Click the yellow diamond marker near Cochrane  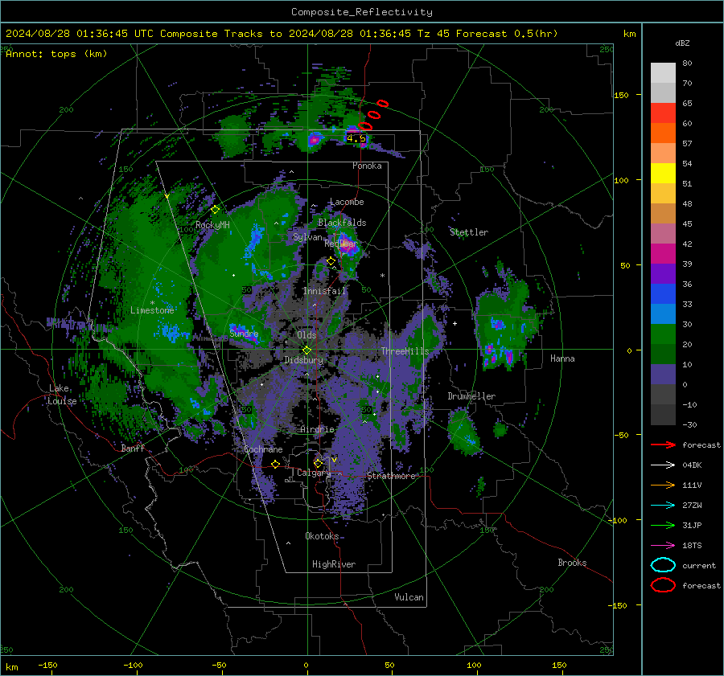276,464
